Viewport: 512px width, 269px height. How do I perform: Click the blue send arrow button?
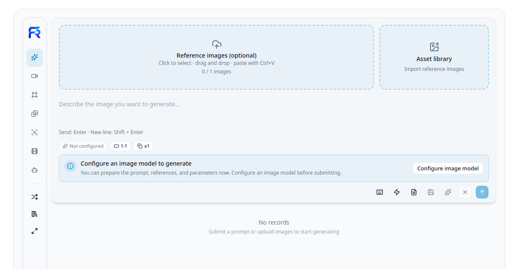(482, 192)
